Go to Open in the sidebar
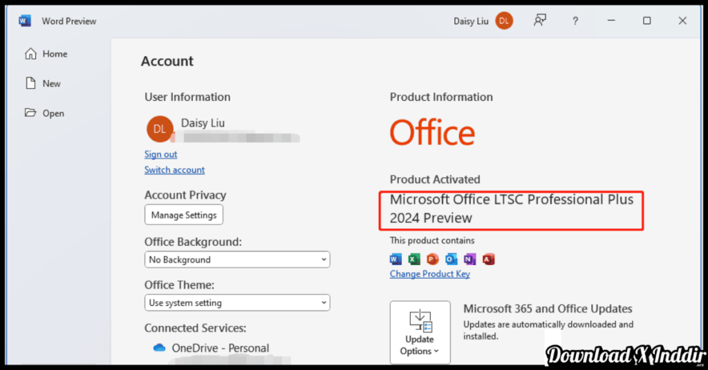The image size is (708, 370). [x=45, y=113]
